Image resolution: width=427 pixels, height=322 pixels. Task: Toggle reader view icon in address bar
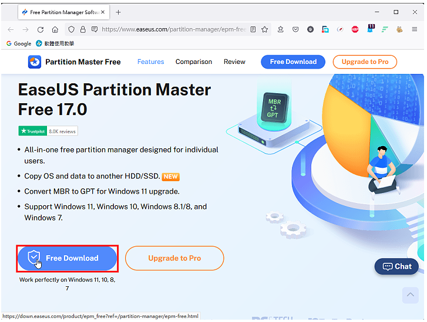coord(253,29)
